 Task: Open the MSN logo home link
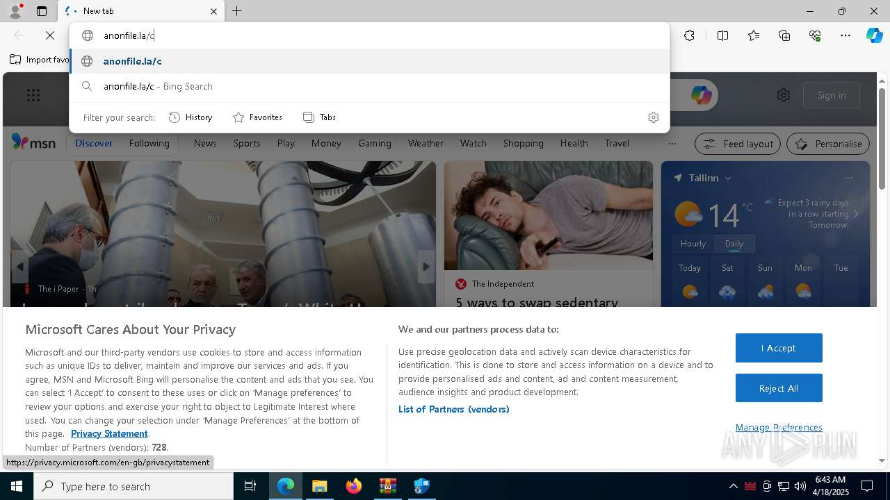pos(33,142)
